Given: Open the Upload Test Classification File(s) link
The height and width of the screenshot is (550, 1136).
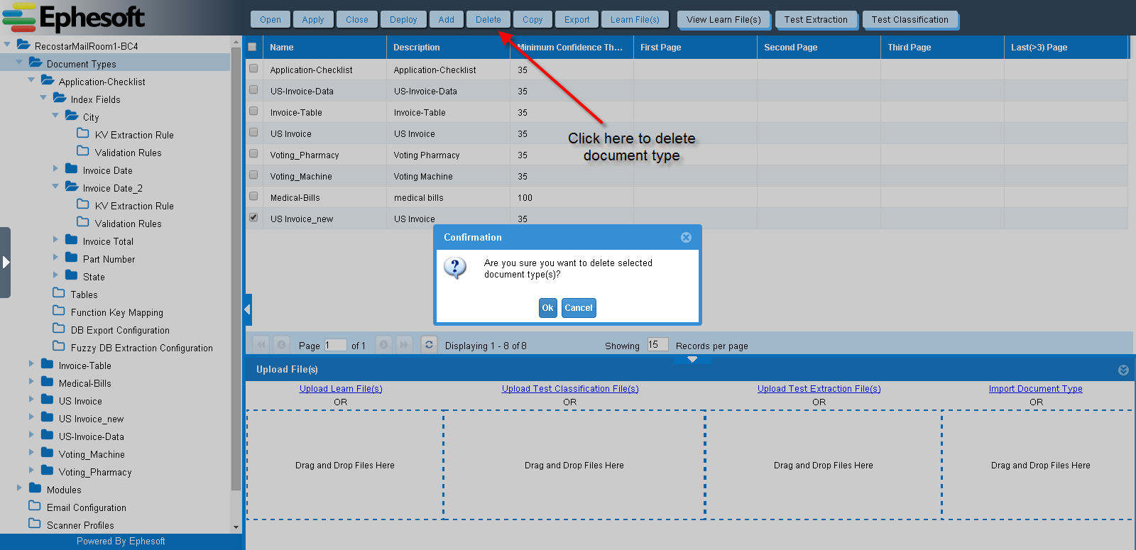Looking at the screenshot, I should [570, 389].
